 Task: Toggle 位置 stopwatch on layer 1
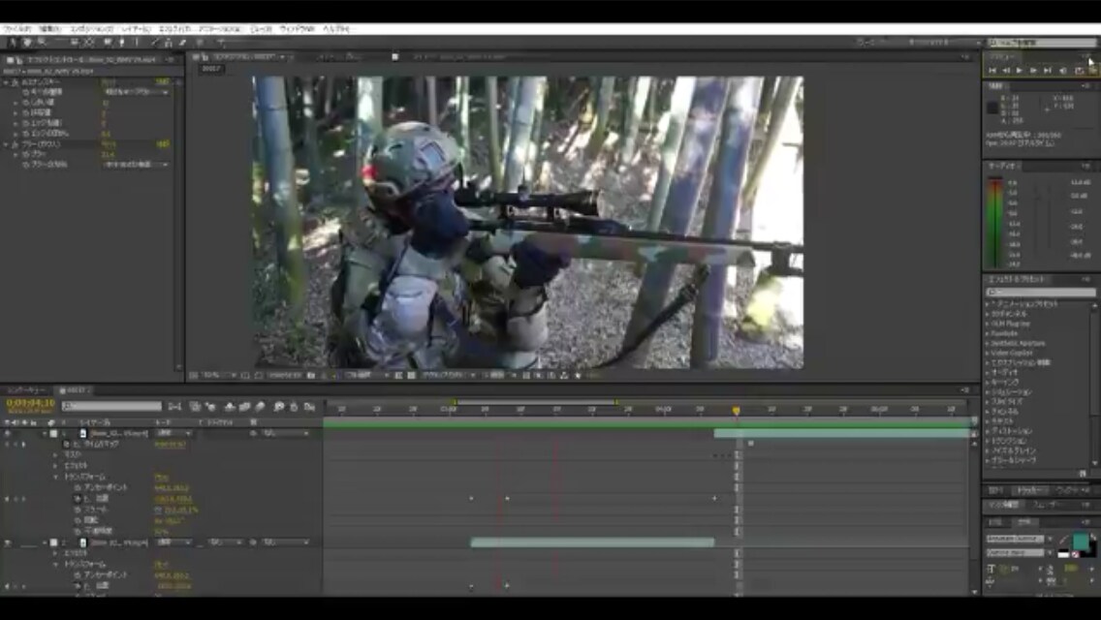point(78,499)
